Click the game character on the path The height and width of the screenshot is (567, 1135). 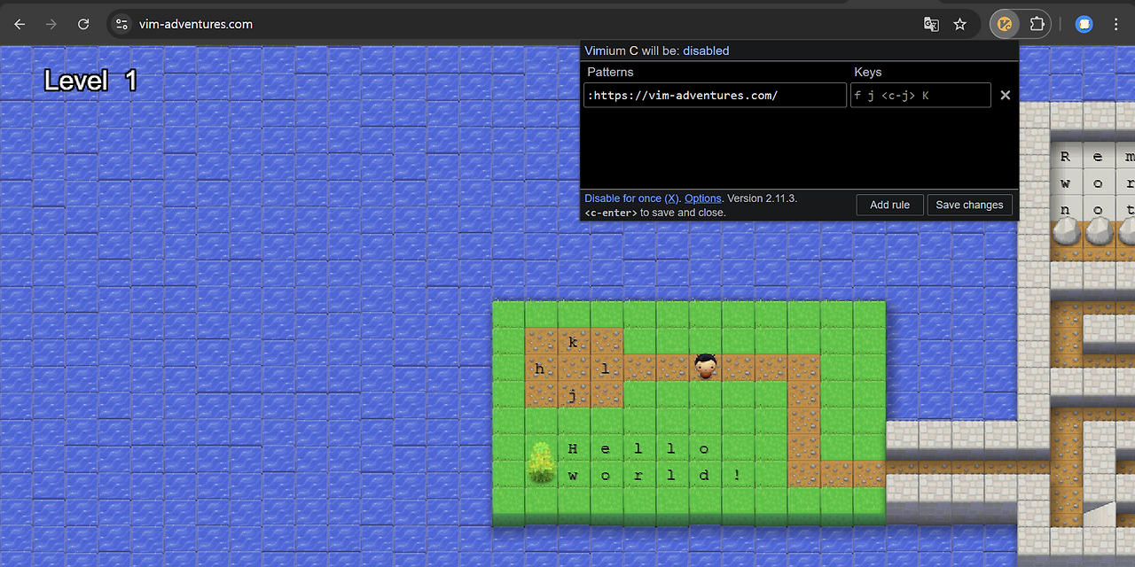click(x=705, y=366)
